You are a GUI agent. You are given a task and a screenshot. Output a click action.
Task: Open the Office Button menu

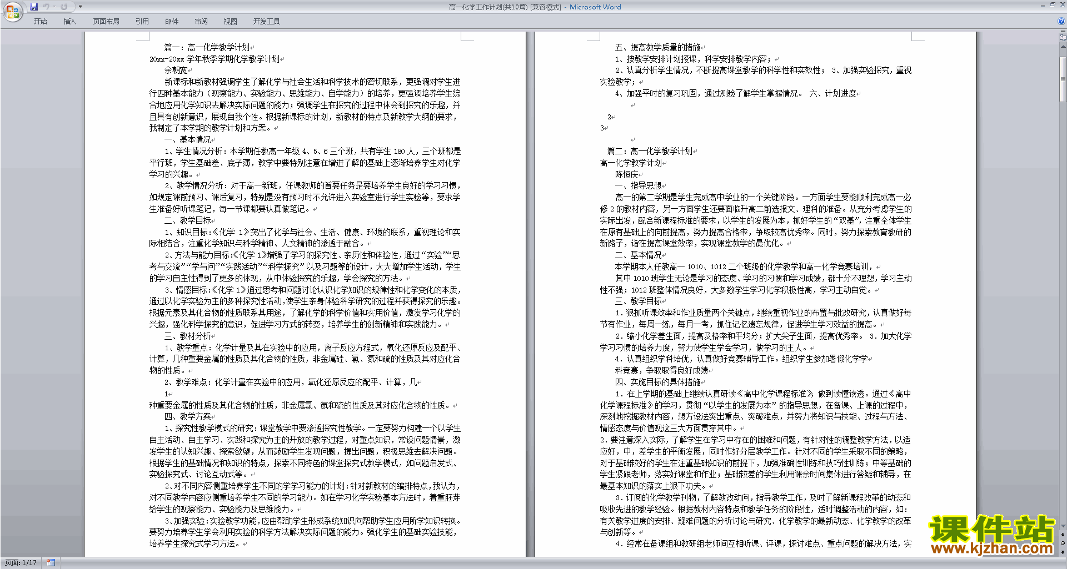tap(12, 11)
